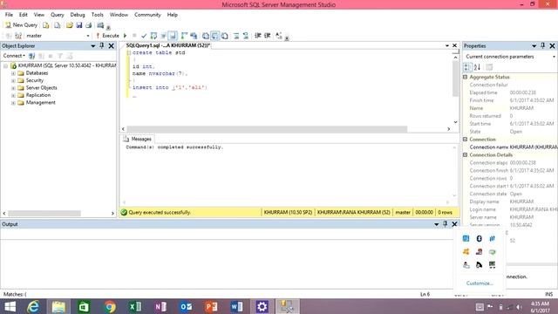Click the 'Query executed successfully' status text
The width and height of the screenshot is (558, 314).
(160, 212)
